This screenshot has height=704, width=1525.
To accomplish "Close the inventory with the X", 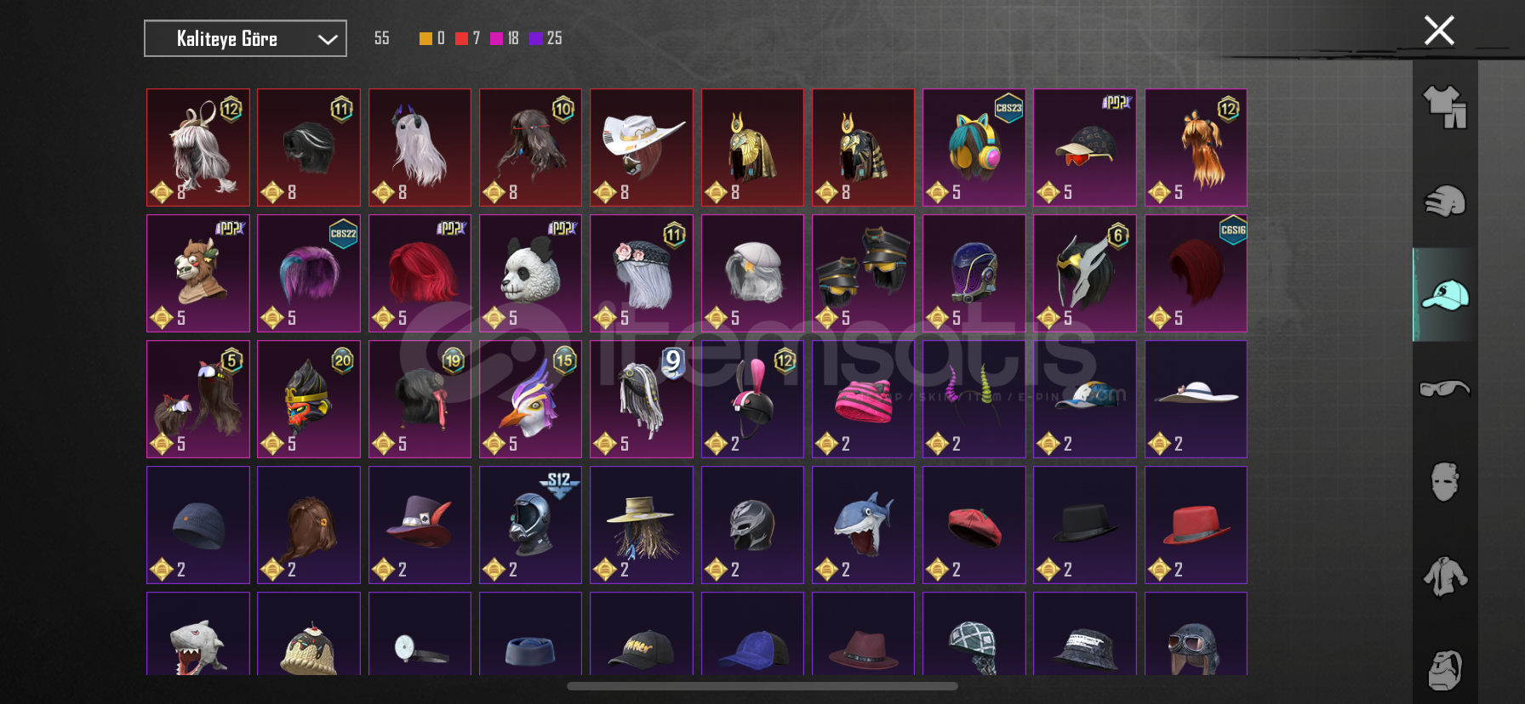I will click(x=1439, y=31).
